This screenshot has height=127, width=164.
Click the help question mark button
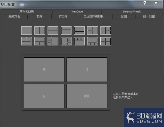coord(145,3)
